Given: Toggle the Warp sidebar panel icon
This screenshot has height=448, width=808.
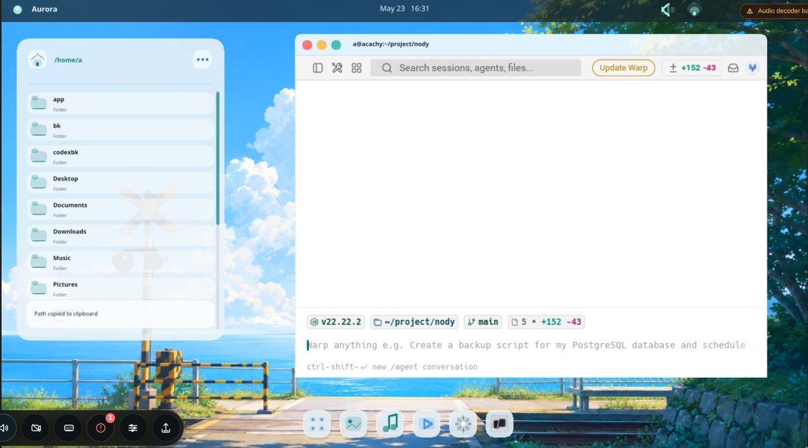Looking at the screenshot, I should (x=318, y=68).
